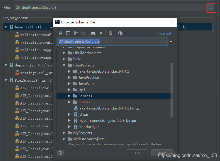Viewport: 220px width, 161px height.
Task: Click mysql-connector-java-5.0.8-bin.jar archive icon
Action: pyautogui.click(x=75, y=121)
